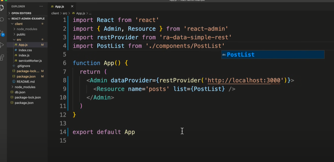Image resolution: width=334 pixels, height=162 pixels.
Task: Open client's package.json marked M
Action: pyautogui.click(x=26, y=76)
